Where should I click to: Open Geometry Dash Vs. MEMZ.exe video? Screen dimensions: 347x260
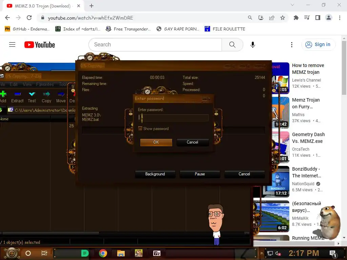pyautogui.click(x=308, y=138)
